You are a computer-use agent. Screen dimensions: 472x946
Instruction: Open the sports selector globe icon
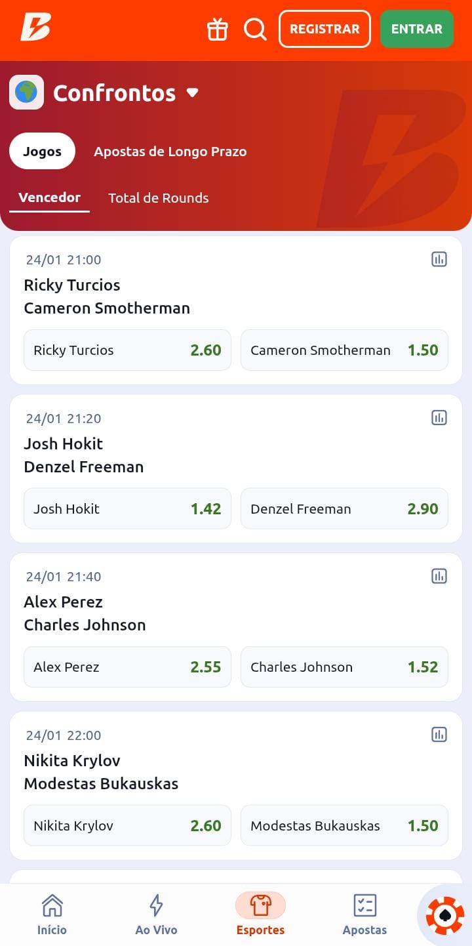pyautogui.click(x=26, y=92)
